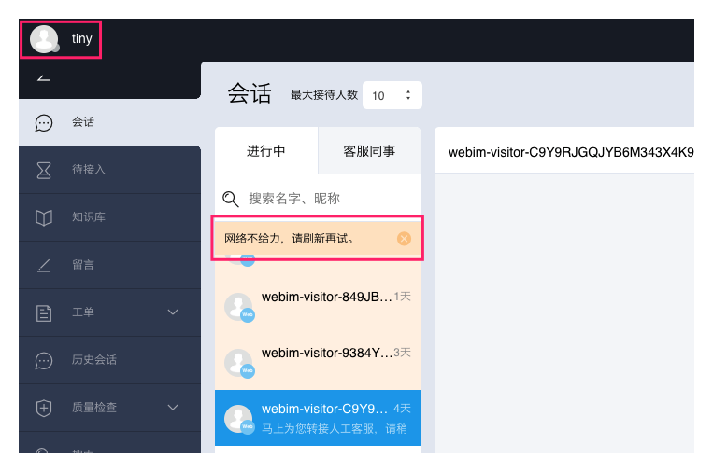The width and height of the screenshot is (713, 472).
Task: Expand the 工单 submenu chevron
Action: (173, 312)
